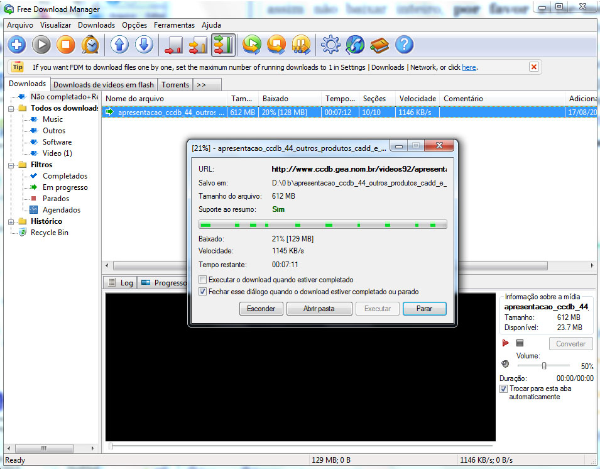Click the 'here' link in the tip bar
This screenshot has height=469, width=600.
[469, 67]
